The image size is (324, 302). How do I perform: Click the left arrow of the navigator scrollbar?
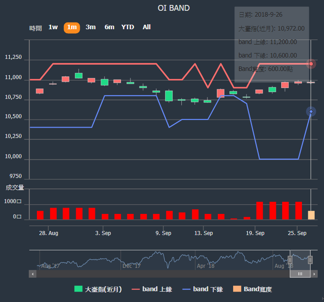tap(32, 274)
